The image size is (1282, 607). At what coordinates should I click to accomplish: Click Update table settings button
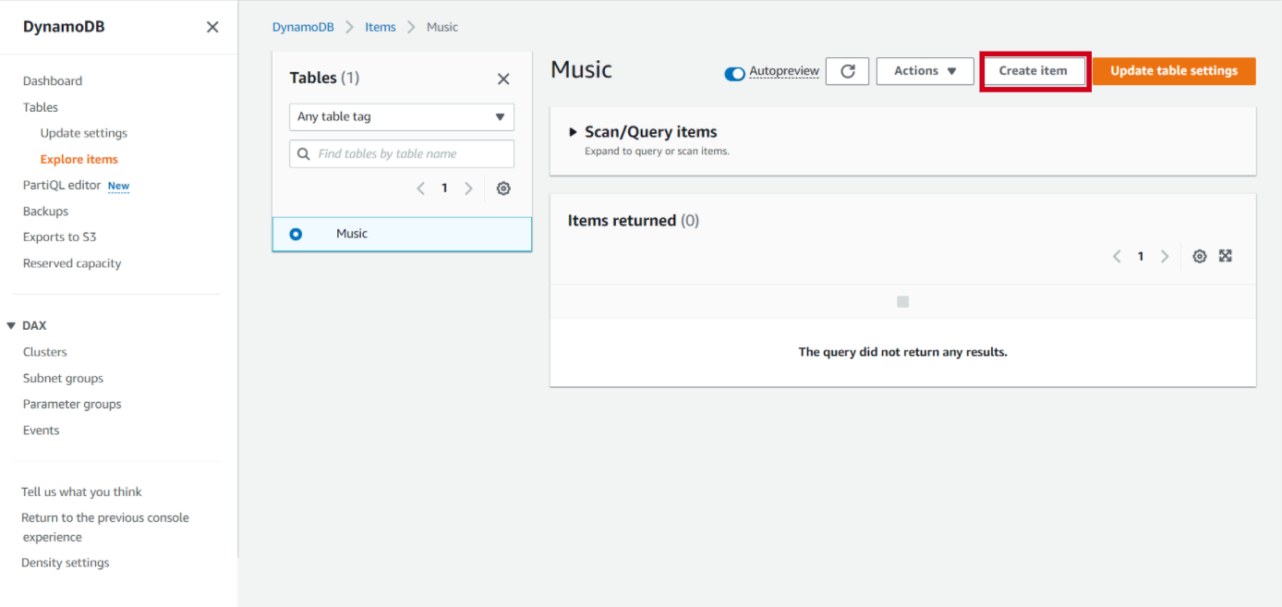pos(1174,71)
